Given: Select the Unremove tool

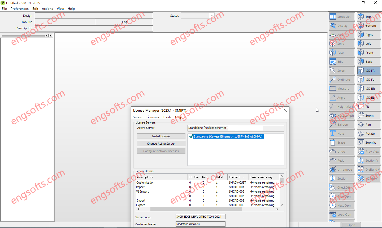Looking at the screenshot, I should coord(342,170).
